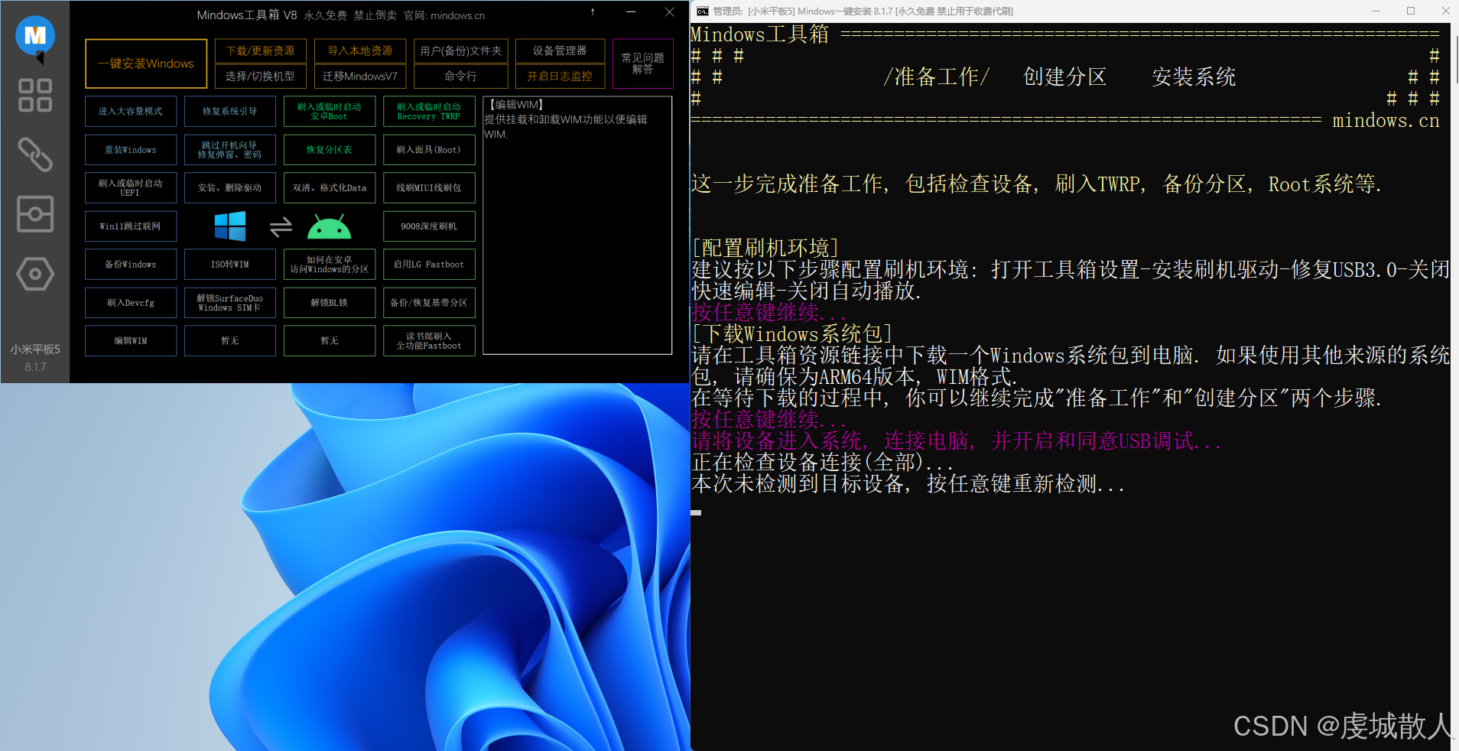Click 刷入面具(Root)

coord(429,150)
